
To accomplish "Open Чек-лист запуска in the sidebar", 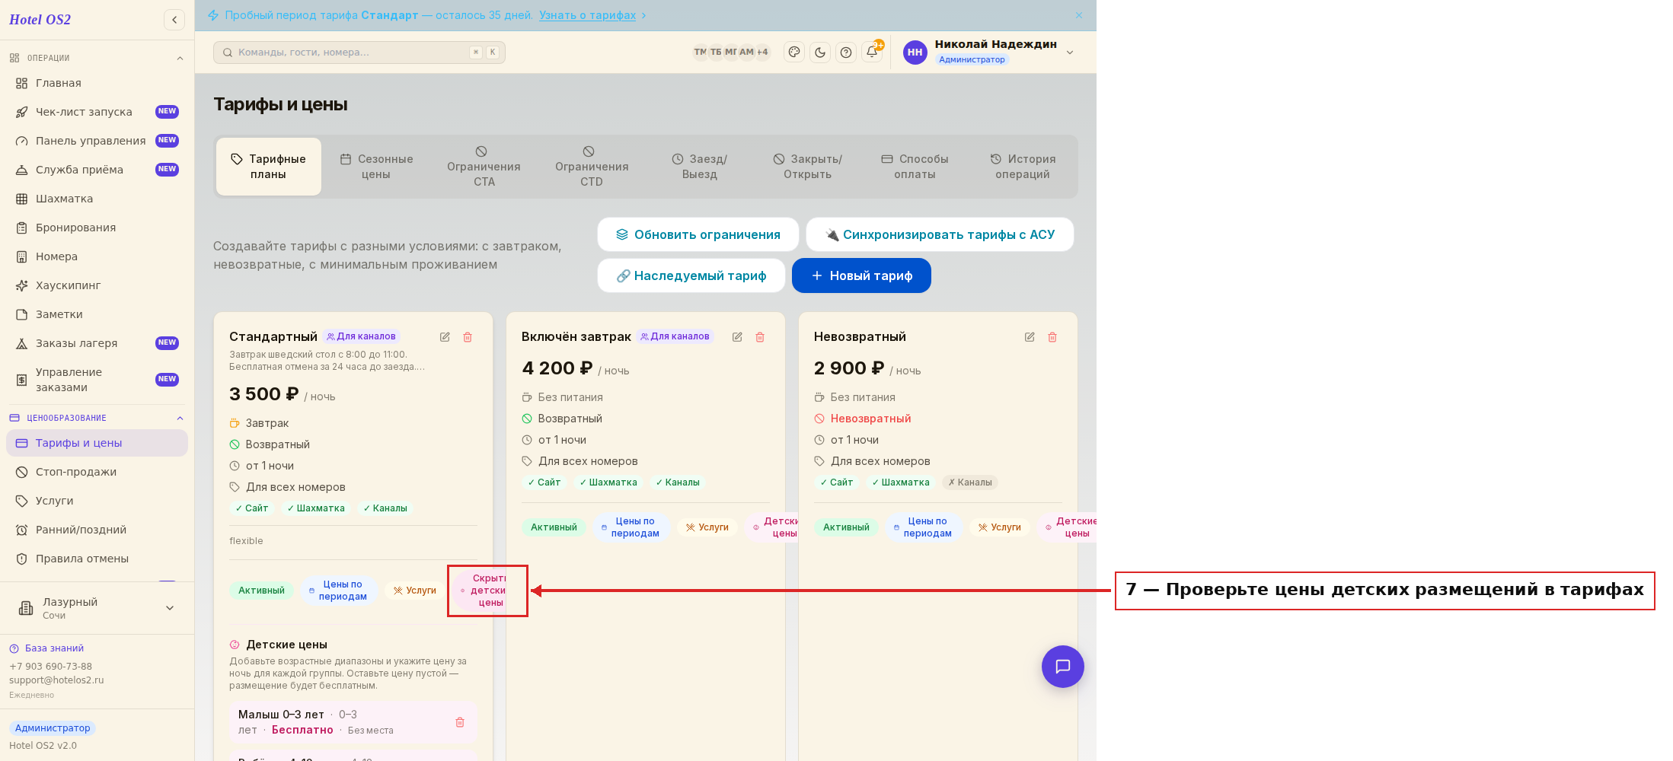I will pos(97,112).
